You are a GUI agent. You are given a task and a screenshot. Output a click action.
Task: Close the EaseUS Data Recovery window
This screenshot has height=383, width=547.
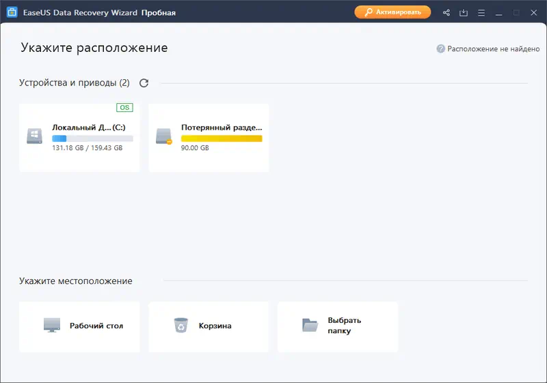click(x=534, y=12)
